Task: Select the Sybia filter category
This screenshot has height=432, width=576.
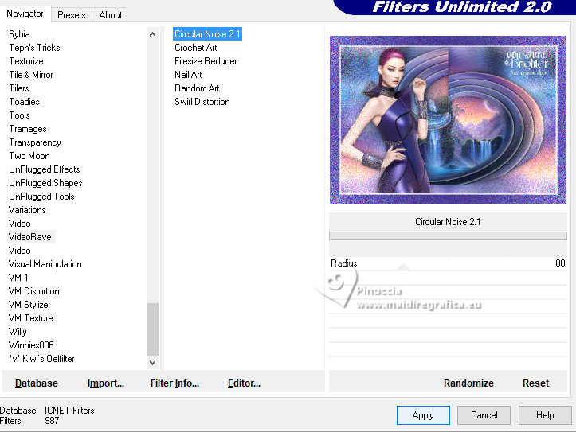Action: click(x=19, y=34)
